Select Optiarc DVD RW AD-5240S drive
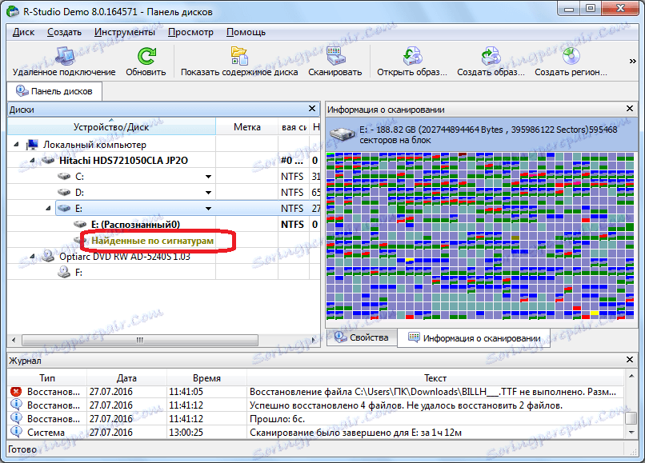The image size is (645, 463). [125, 257]
